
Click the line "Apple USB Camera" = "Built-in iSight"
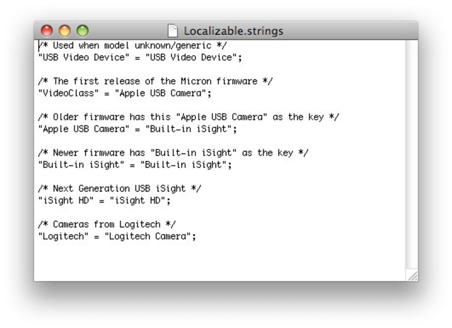pyautogui.click(x=137, y=129)
